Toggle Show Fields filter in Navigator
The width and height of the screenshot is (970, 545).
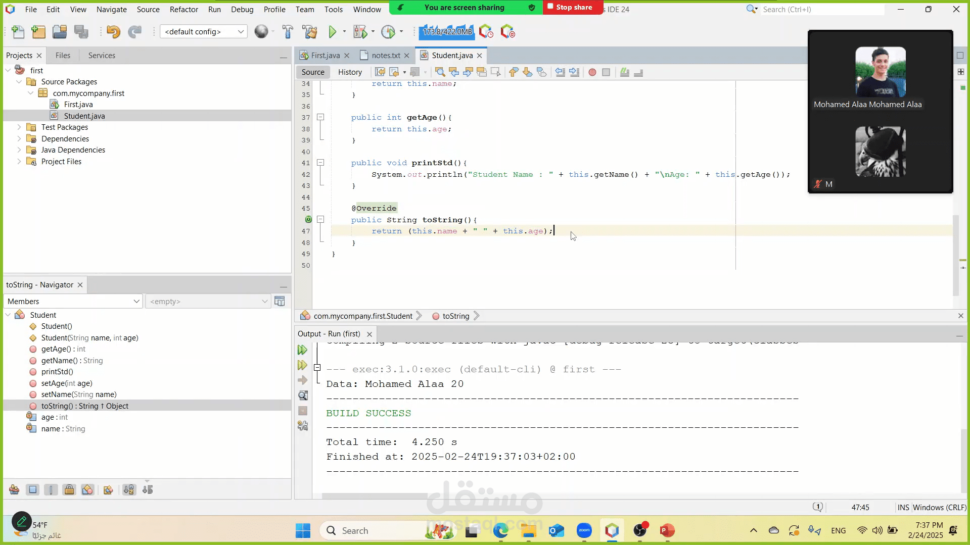tap(33, 489)
